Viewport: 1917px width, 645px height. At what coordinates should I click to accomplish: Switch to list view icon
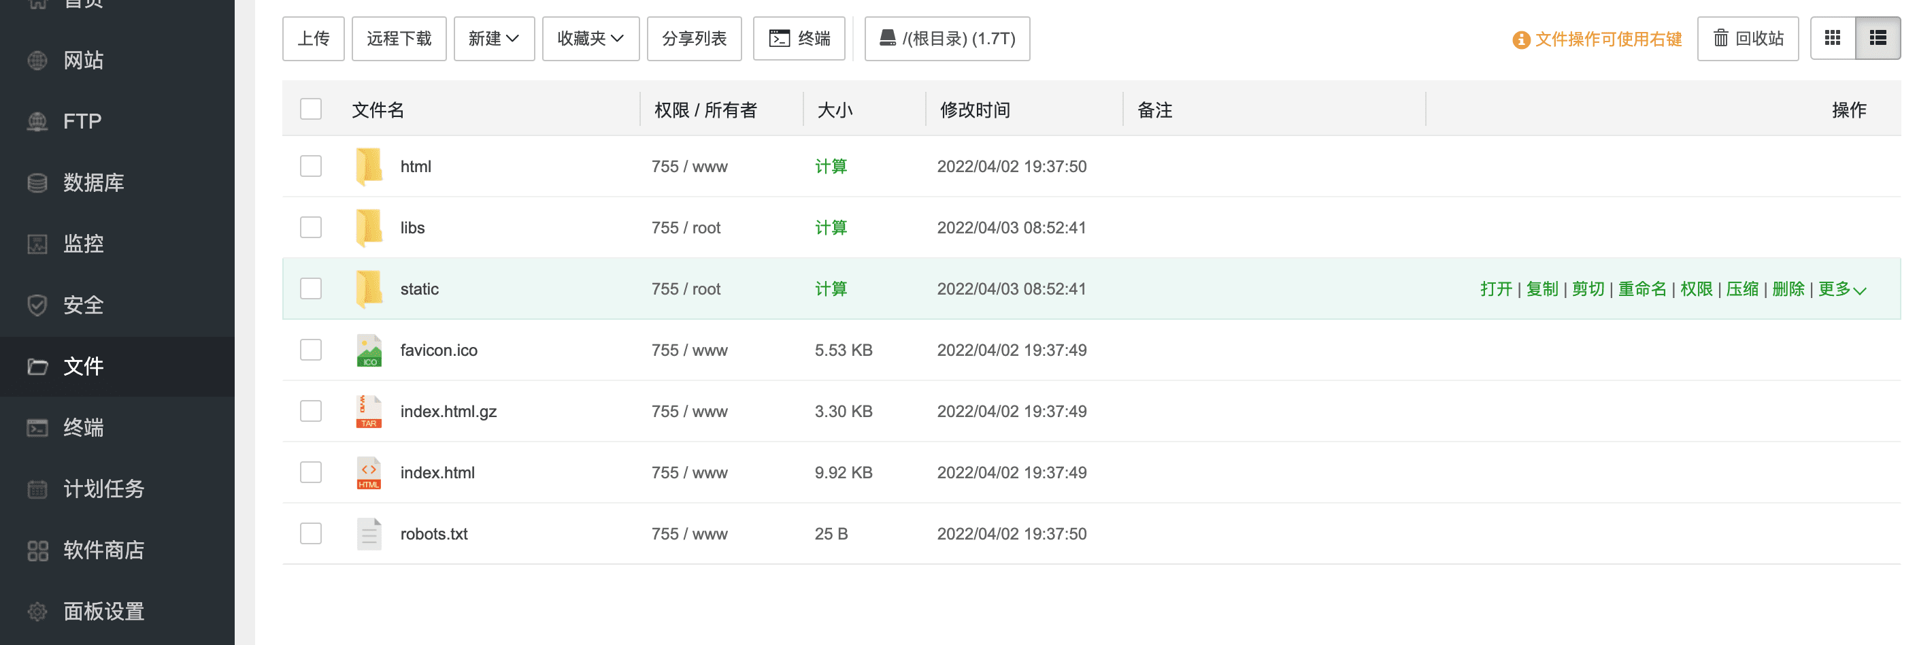(1878, 39)
